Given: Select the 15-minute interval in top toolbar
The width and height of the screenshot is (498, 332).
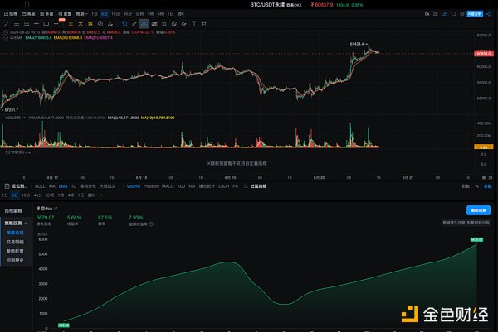Looking at the screenshot, I should [x=115, y=14].
